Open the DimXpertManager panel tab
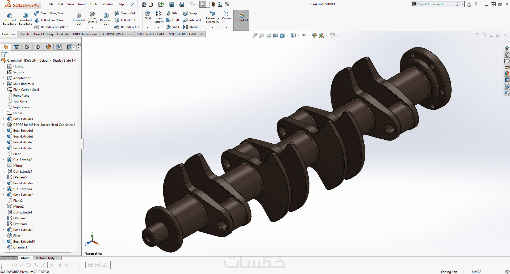510x274 pixels. (38, 47)
